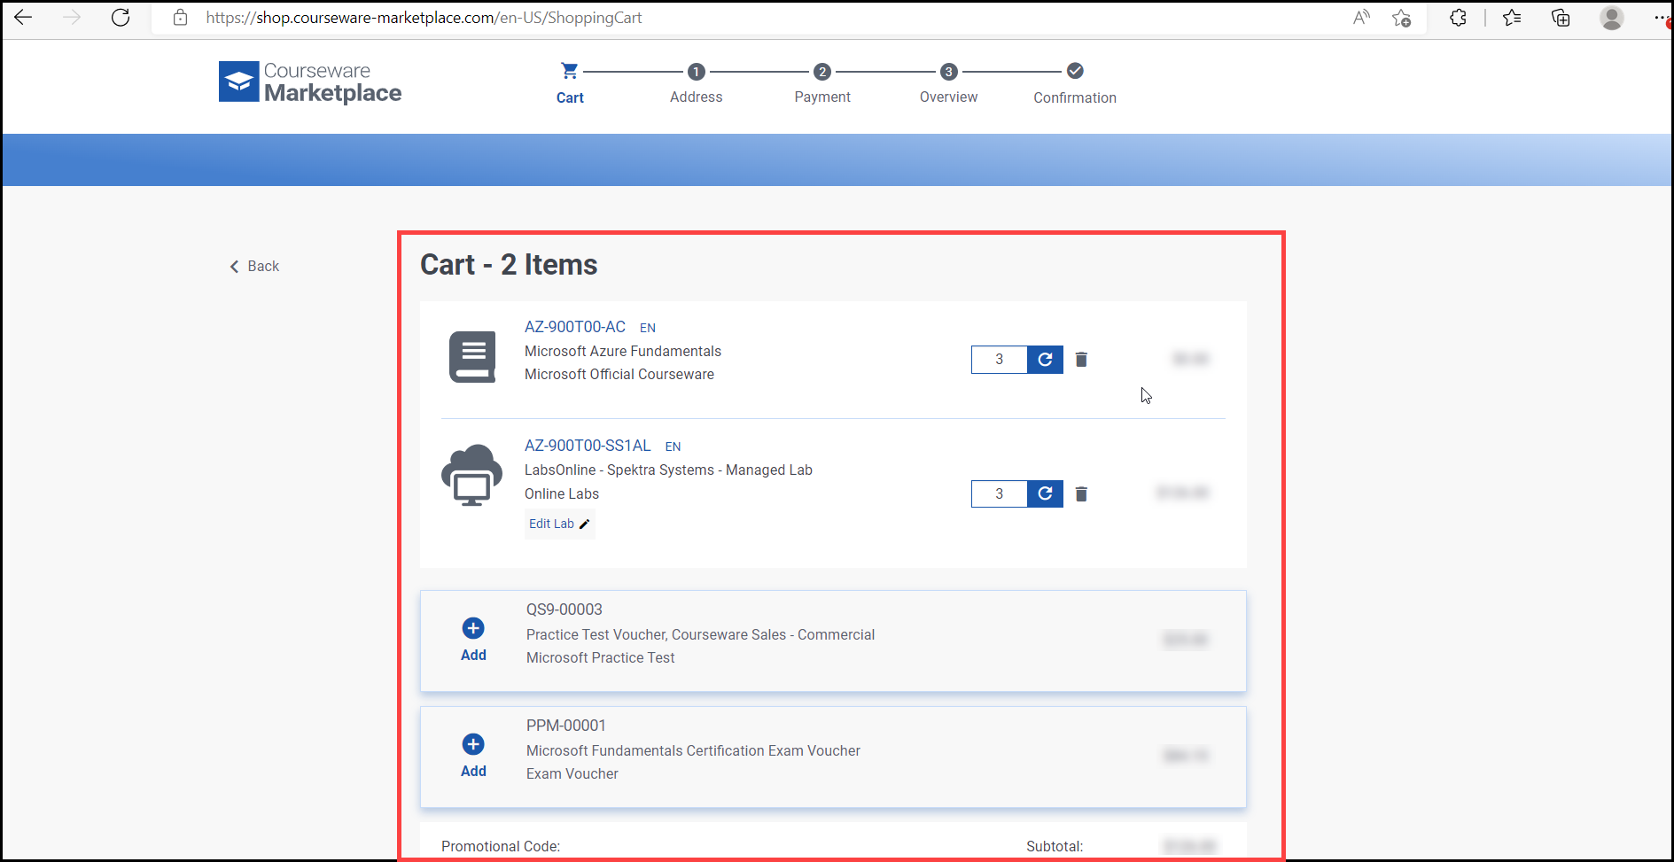Click 'Subtotal:' label
1674x862 pixels.
(1055, 846)
